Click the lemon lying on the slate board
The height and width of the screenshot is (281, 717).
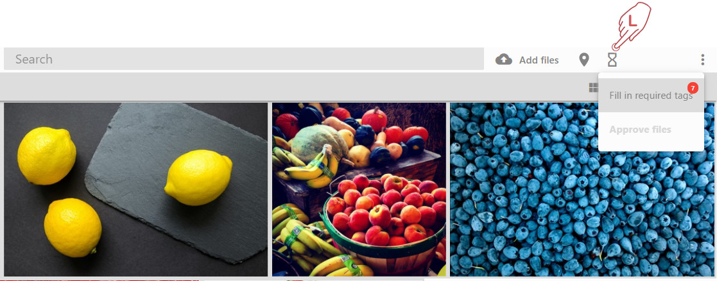[x=198, y=177]
